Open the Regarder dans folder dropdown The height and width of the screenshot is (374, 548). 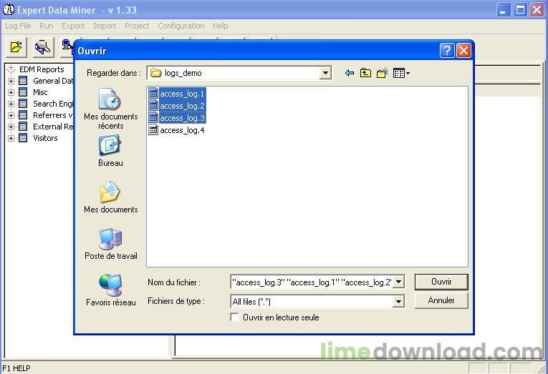pos(325,73)
